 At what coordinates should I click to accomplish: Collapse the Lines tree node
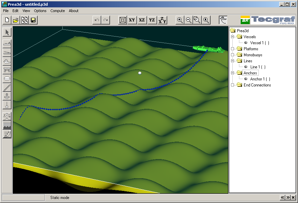(233, 61)
